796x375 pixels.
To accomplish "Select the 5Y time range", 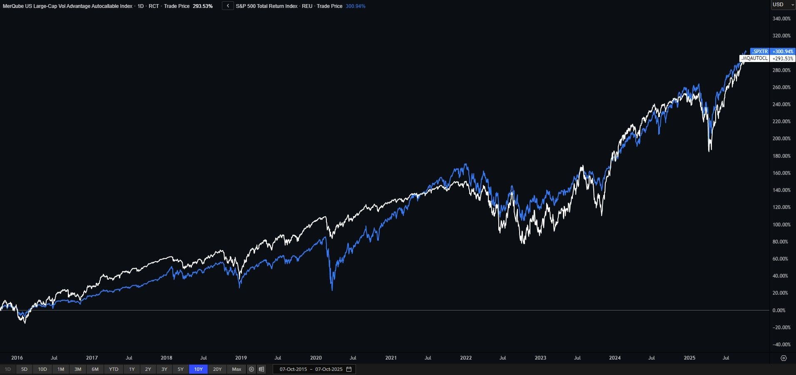I will [x=180, y=369].
